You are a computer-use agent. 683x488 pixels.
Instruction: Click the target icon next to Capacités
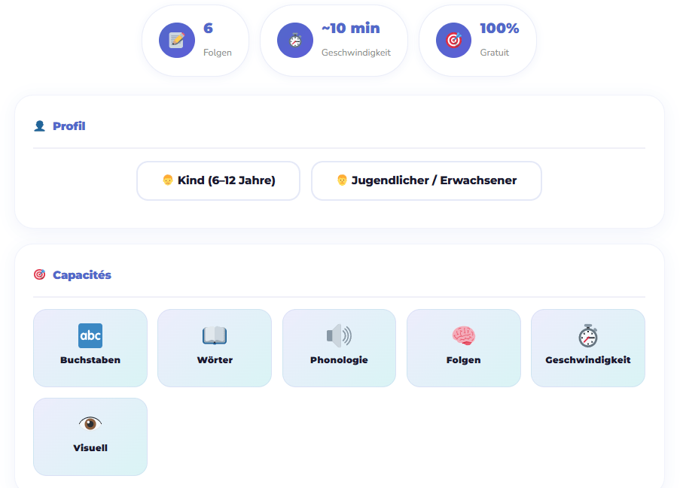[40, 275]
